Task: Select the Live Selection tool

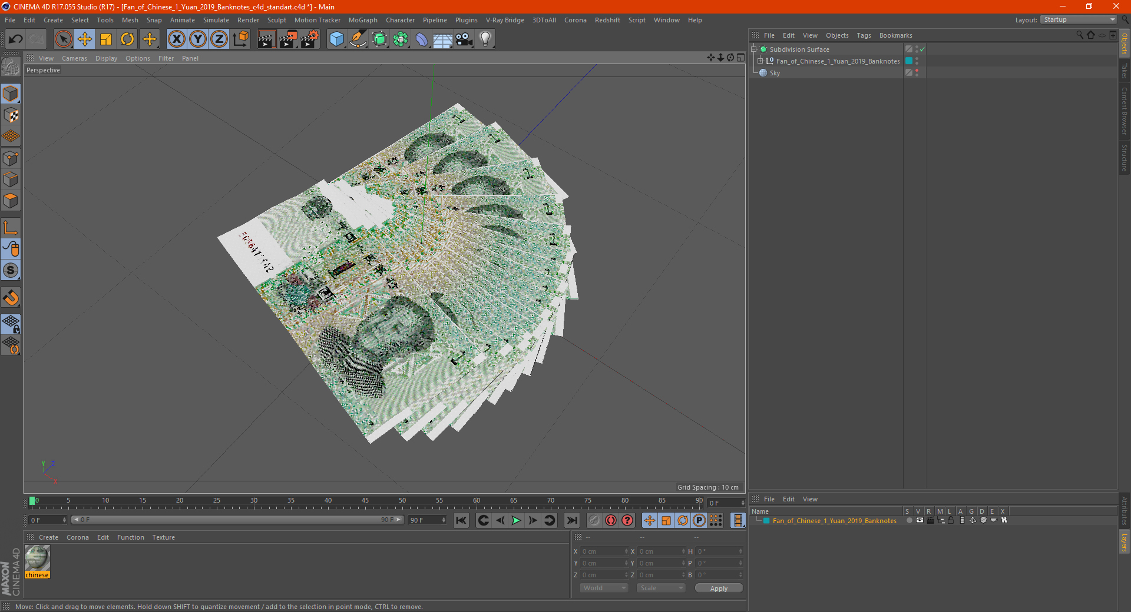Action: click(63, 39)
